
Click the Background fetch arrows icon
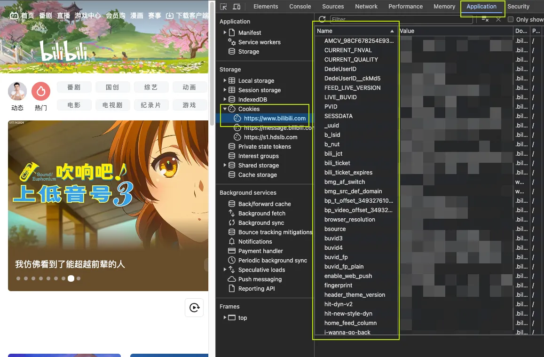232,213
